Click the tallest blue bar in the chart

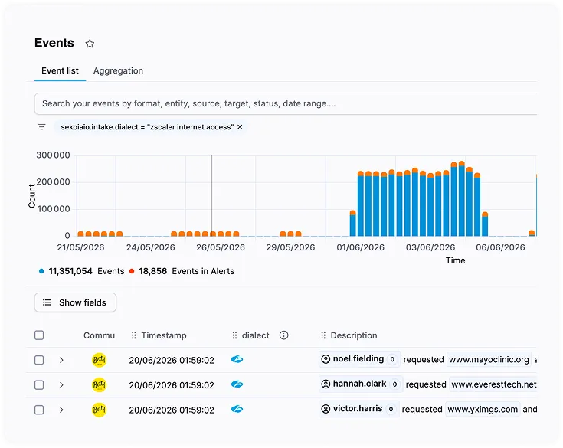[x=462, y=199]
